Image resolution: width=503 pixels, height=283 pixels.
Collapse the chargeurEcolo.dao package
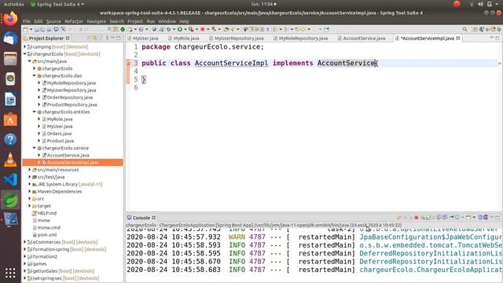35,75
